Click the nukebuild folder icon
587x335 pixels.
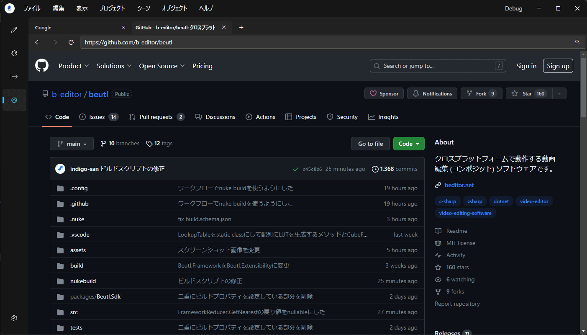[60, 281]
